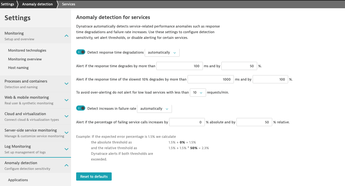Open failure rate 'automatically' dropdown
Screen dimensions: 345x186
pos(154,109)
